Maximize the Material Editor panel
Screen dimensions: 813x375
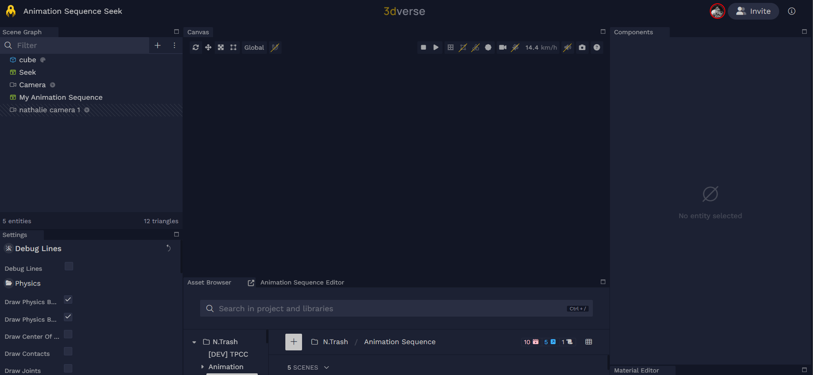pos(804,370)
